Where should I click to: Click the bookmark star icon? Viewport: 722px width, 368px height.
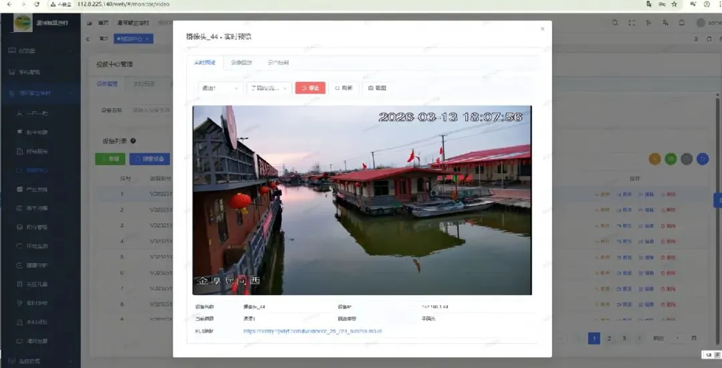[x=675, y=4]
